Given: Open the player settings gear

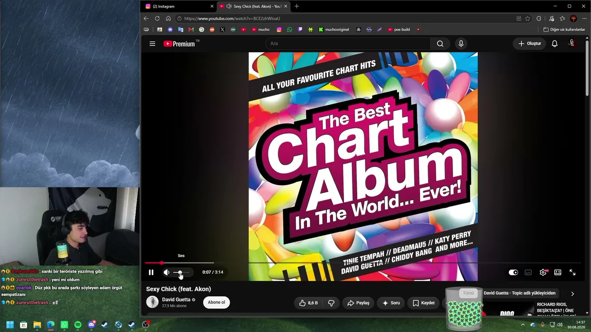Looking at the screenshot, I should [543, 273].
